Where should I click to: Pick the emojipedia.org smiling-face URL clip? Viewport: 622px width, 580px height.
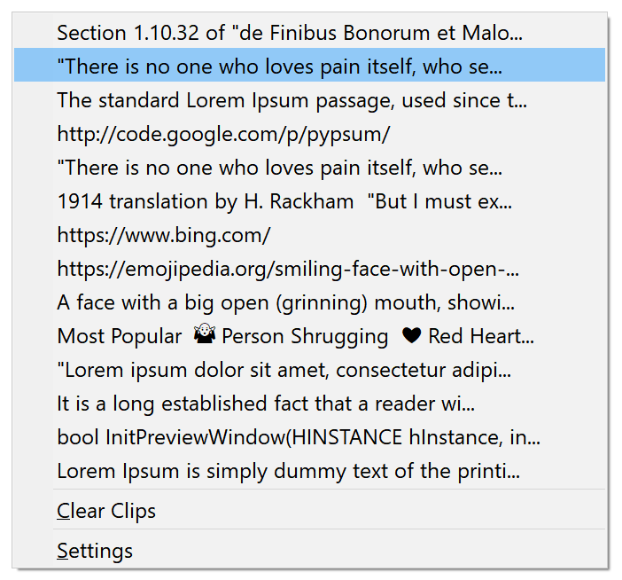click(x=309, y=269)
